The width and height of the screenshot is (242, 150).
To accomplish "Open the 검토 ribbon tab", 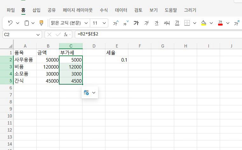I will pos(138,10).
